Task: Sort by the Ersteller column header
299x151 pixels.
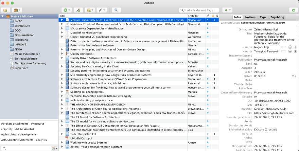Action: pyautogui.click(x=196, y=16)
